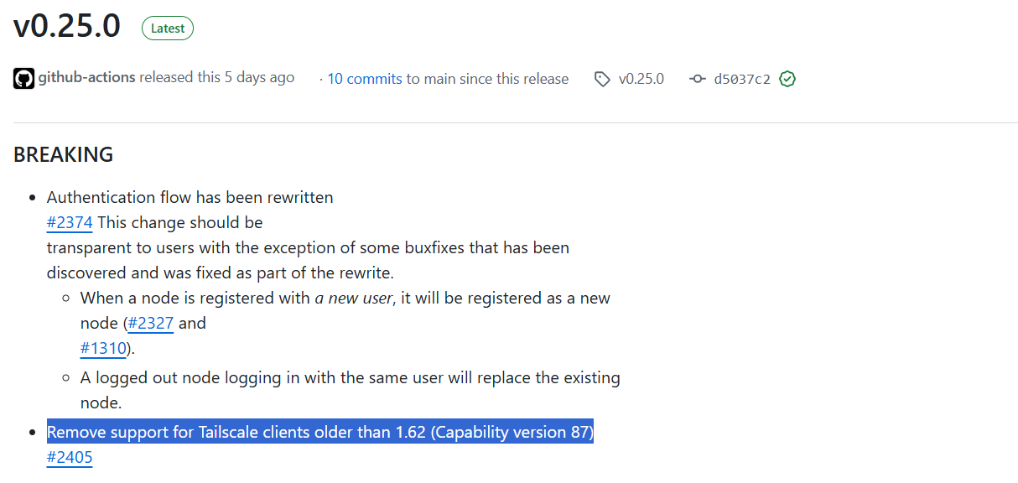Click the green Latest badge

pyautogui.click(x=168, y=29)
